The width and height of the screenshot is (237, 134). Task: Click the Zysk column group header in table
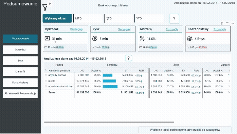[x=176, y=65]
